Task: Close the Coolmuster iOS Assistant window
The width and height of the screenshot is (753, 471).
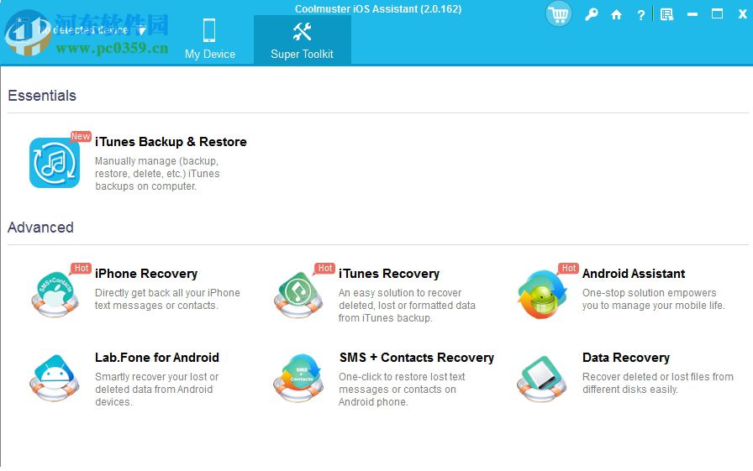Action: (742, 14)
